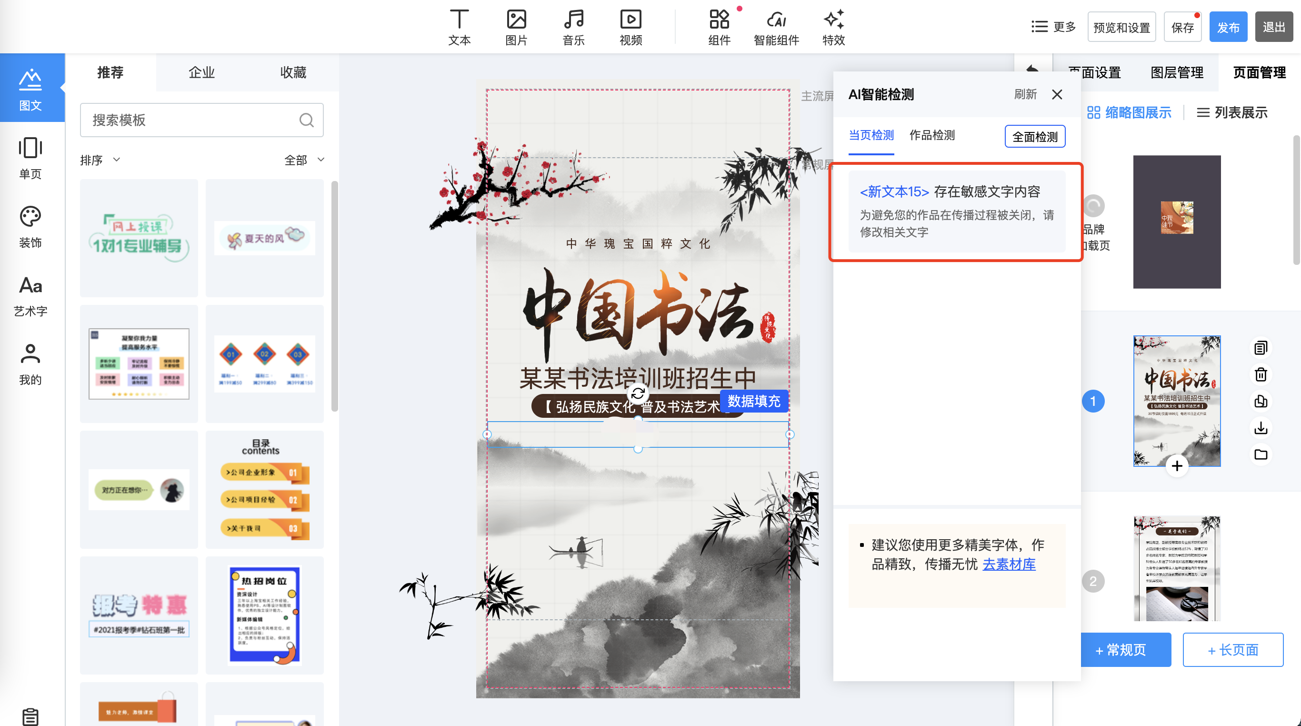
Task: Select the page 1 thumbnail
Action: pyautogui.click(x=1177, y=401)
